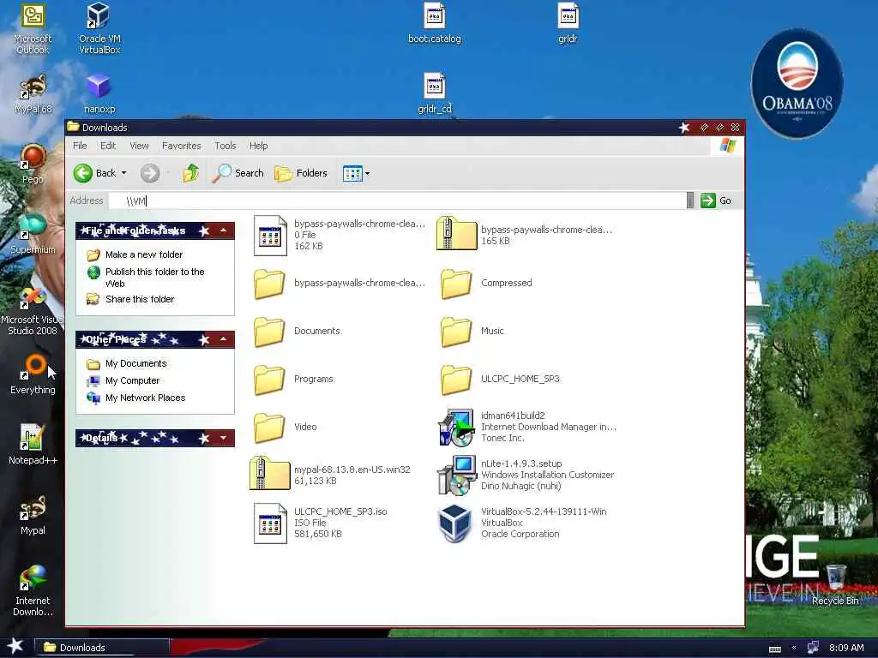
Task: Select the boot.catalog file on desktop
Action: [x=435, y=23]
